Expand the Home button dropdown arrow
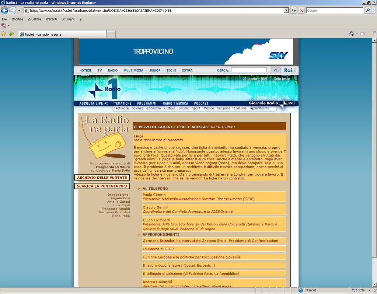The height and width of the screenshot is (294, 377). coord(357,34)
